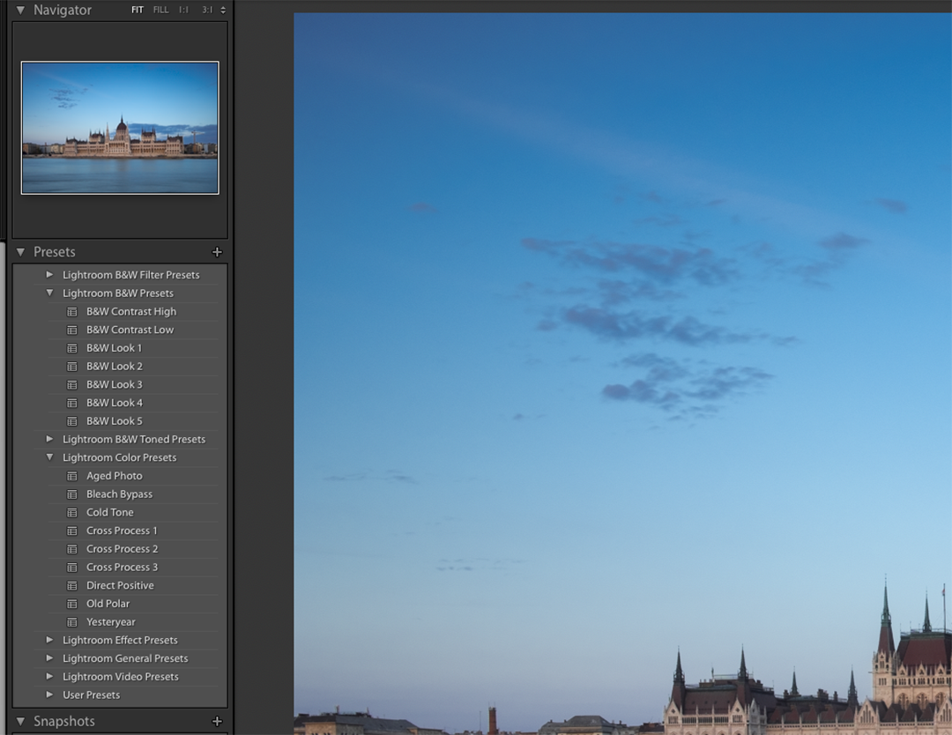The width and height of the screenshot is (952, 735).
Task: Click the Snapshots panel title
Action: coord(64,721)
